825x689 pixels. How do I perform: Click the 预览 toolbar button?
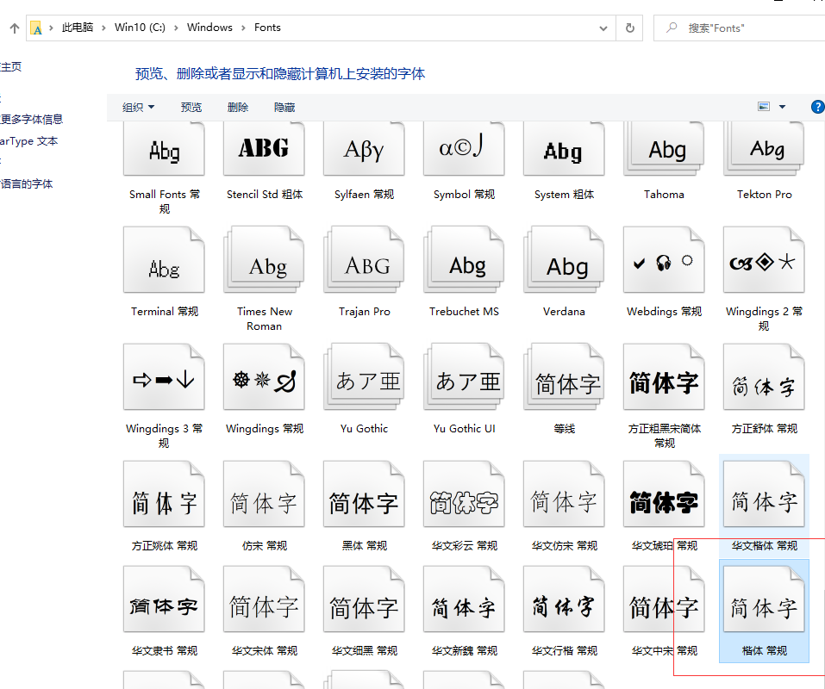tap(191, 107)
